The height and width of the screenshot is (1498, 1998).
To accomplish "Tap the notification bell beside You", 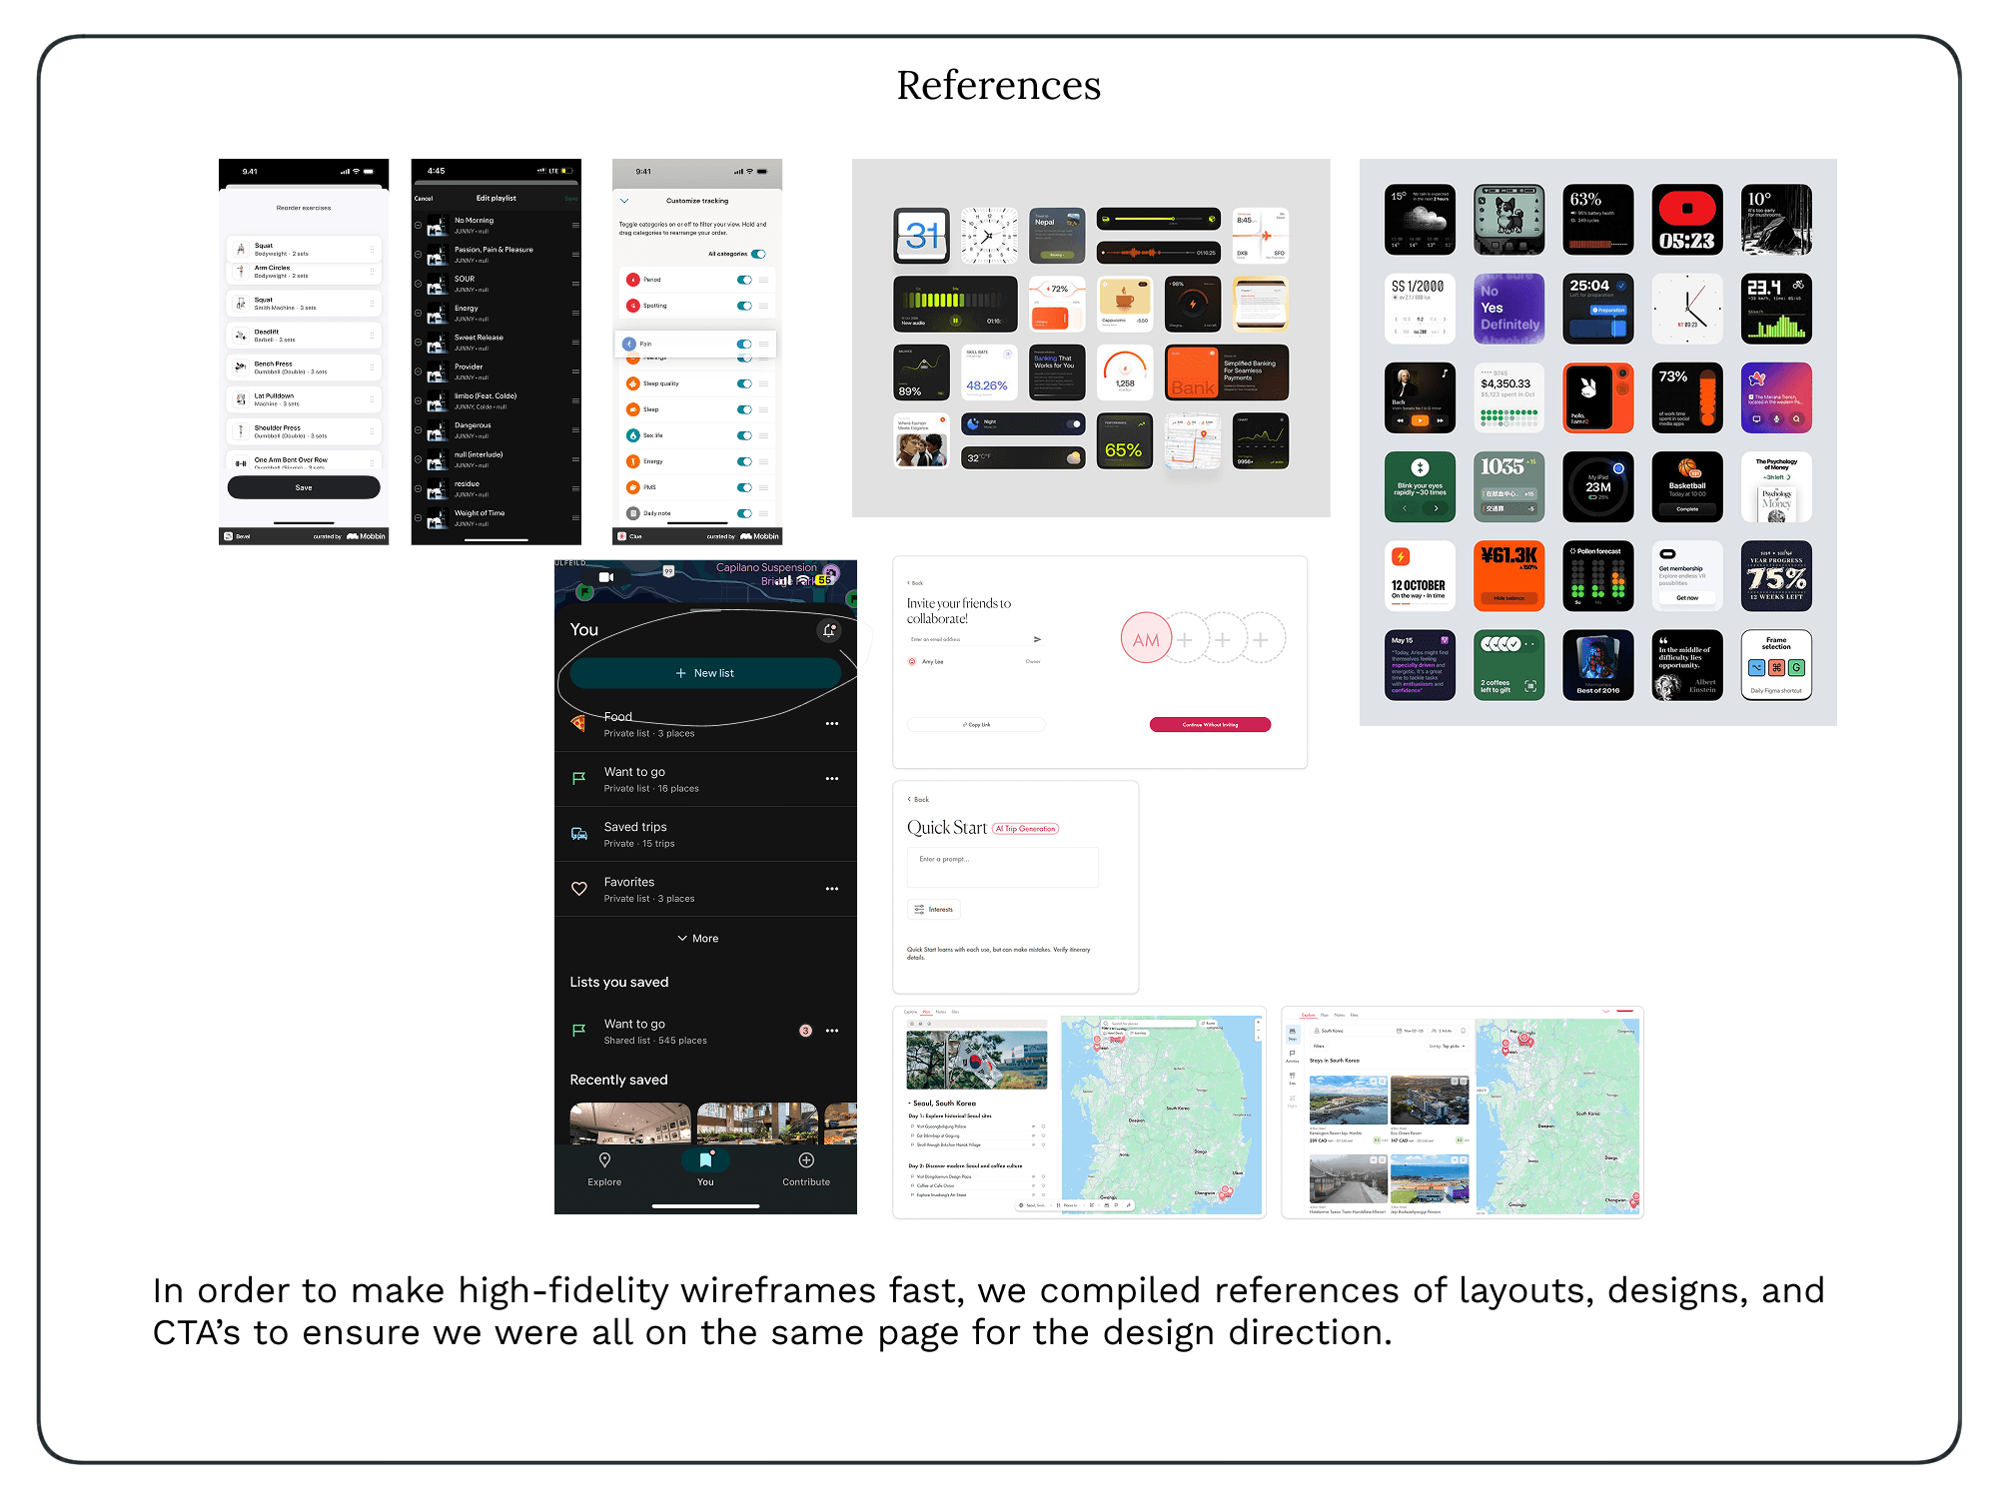I will [829, 630].
